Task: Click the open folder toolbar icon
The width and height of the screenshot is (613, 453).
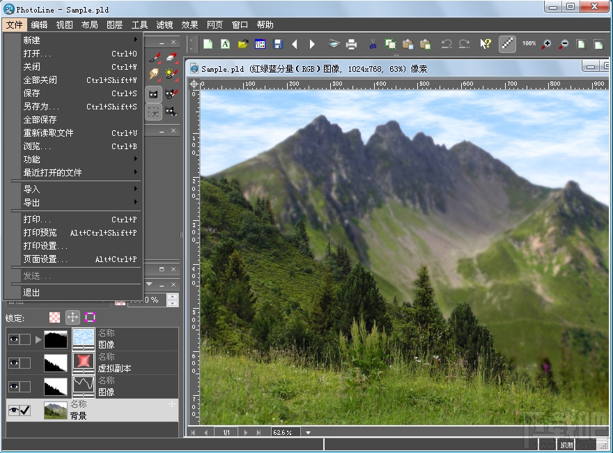Action: tap(243, 44)
